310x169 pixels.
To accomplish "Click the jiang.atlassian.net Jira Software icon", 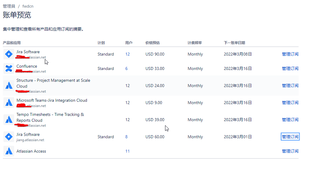I will pyautogui.click(x=9, y=137).
